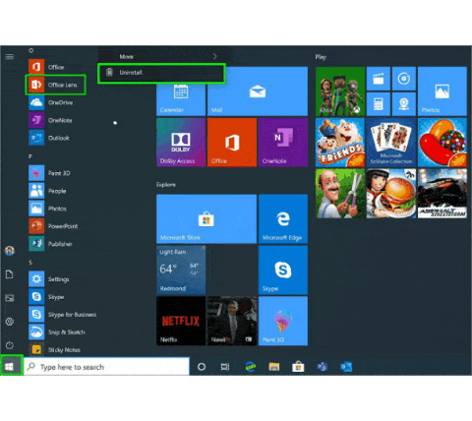This screenshot has width=472, height=421.
Task: Open the Friends game tile
Action: pos(340,143)
